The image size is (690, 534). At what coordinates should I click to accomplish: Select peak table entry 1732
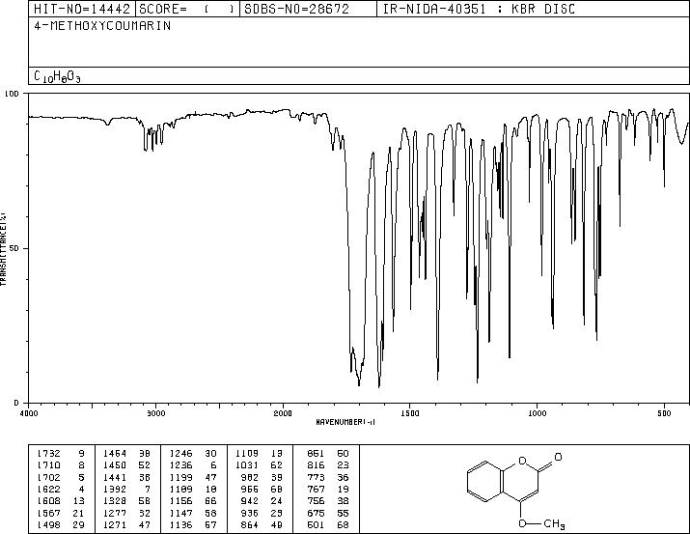click(61, 454)
